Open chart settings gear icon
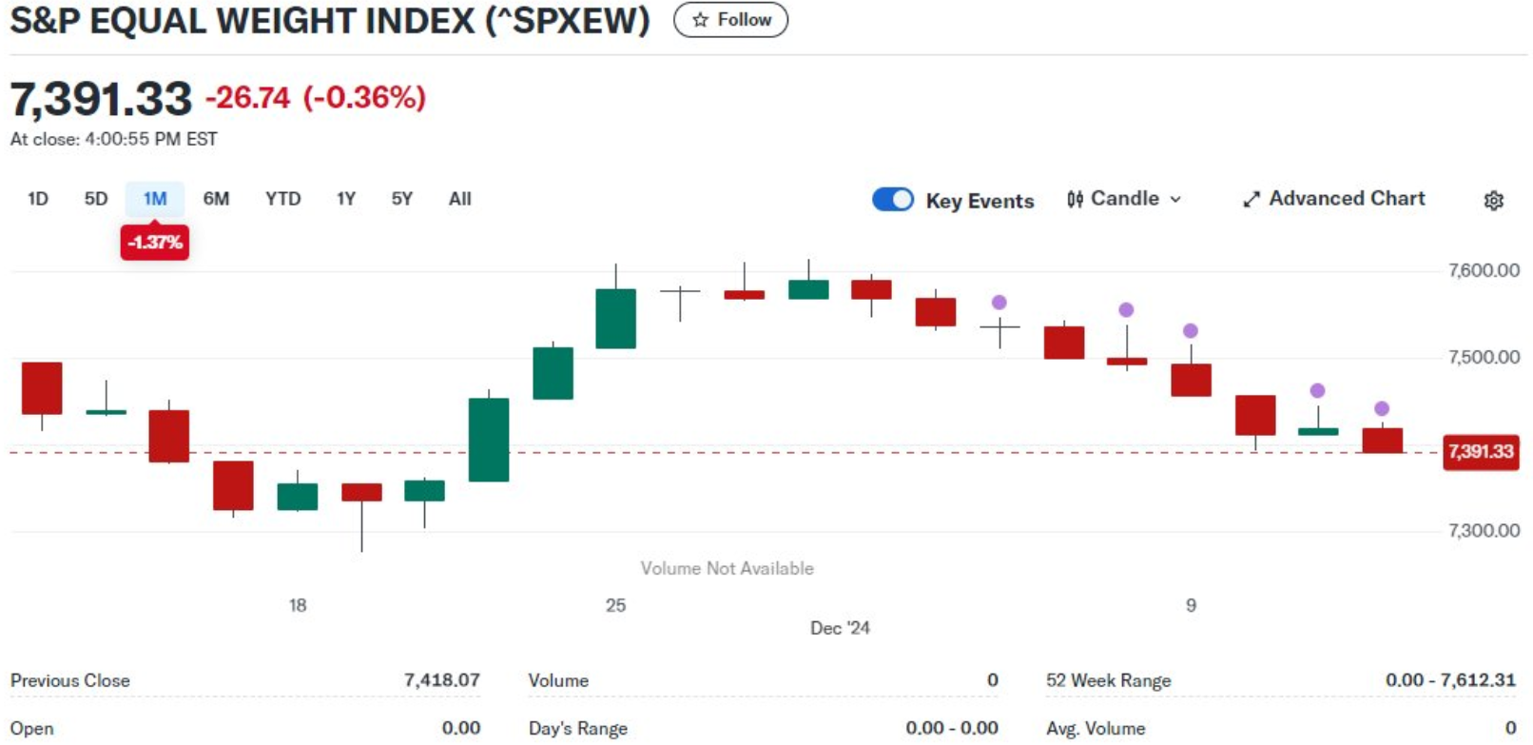The image size is (1533, 745). [x=1493, y=201]
